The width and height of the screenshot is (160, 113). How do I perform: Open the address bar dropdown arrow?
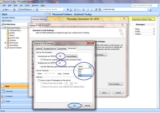pos(148,9)
